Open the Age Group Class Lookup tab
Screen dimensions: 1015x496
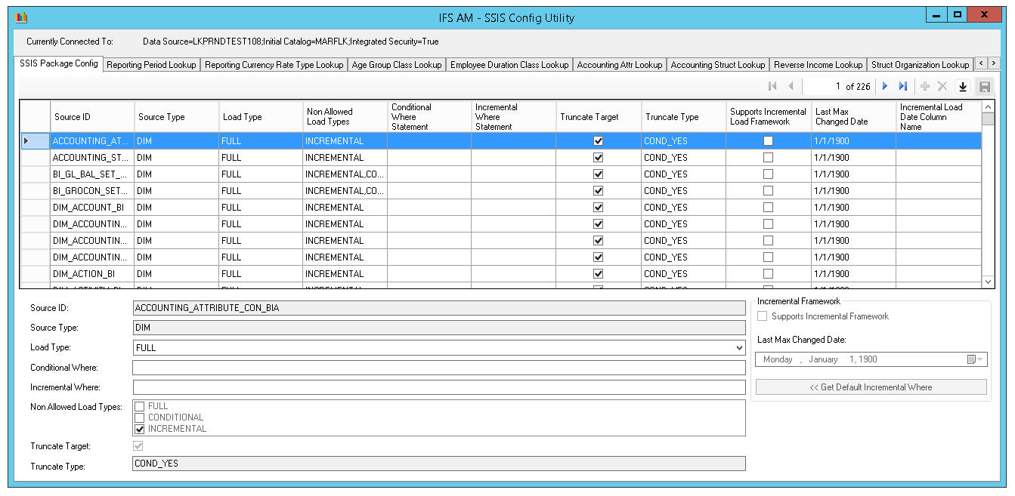396,65
